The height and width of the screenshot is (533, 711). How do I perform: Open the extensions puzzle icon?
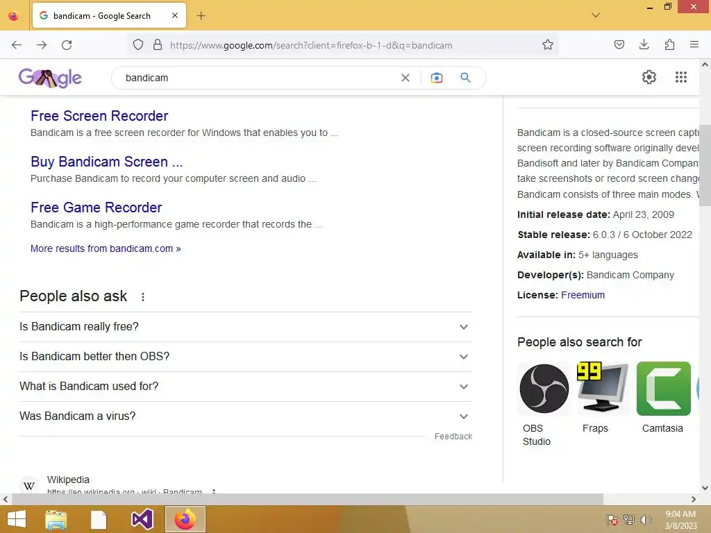pos(669,44)
